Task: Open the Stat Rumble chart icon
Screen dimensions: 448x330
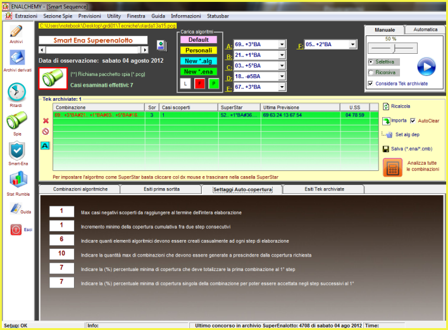Action: 18,180
